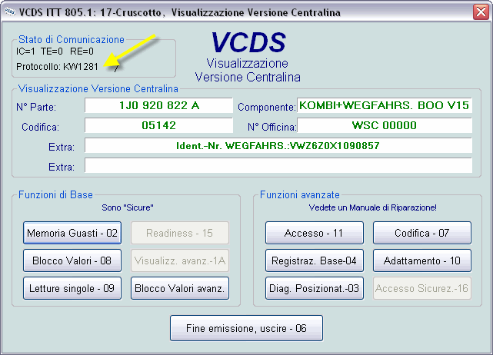493x355 pixels.
Task: Click the Stato di Comunicazione group label
Action: tap(72, 40)
